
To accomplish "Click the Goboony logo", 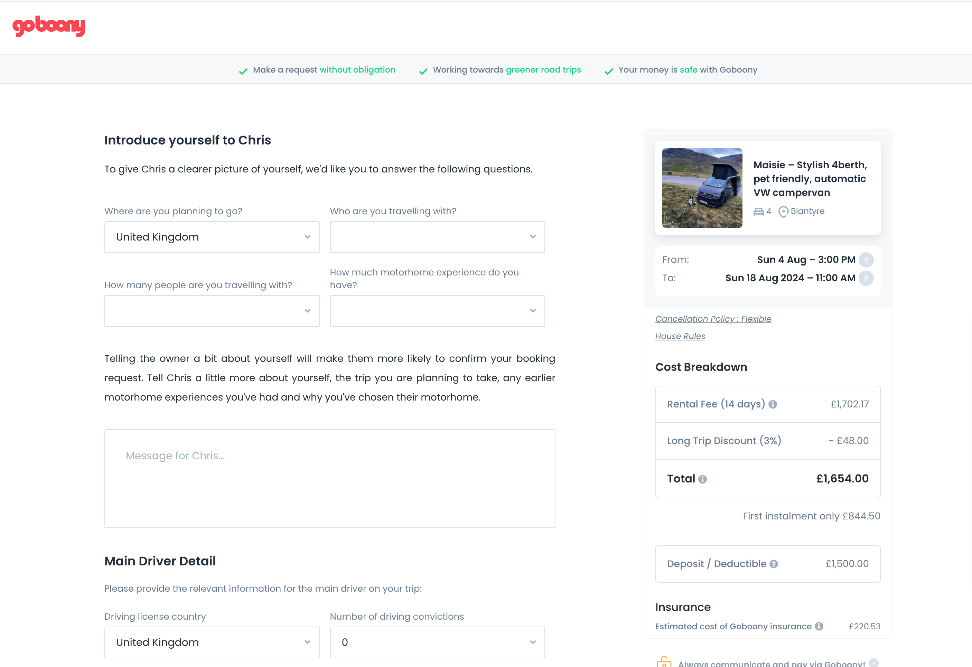I will (x=49, y=26).
